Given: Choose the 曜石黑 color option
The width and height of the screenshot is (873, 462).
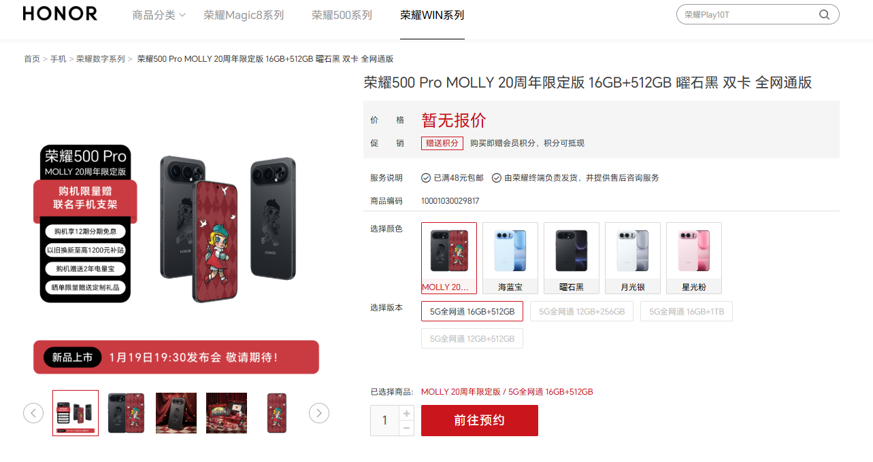Looking at the screenshot, I should point(572,258).
